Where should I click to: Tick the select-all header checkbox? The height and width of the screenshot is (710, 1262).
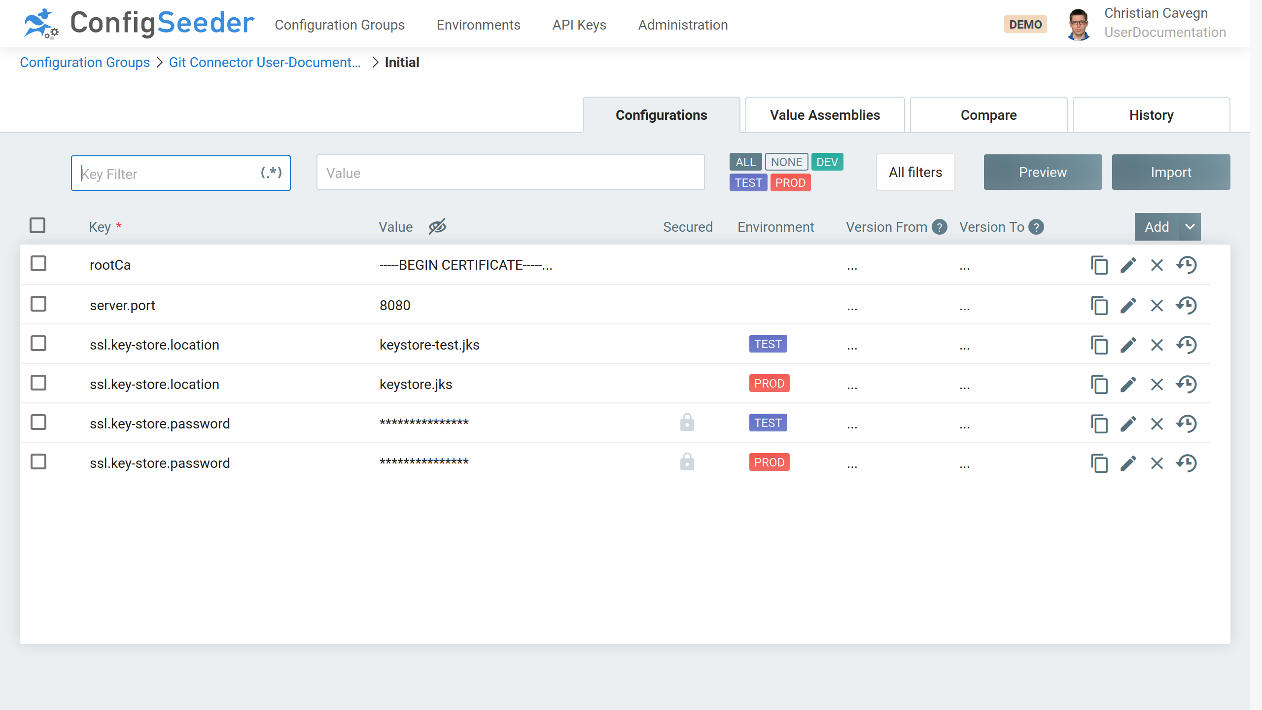click(x=37, y=225)
